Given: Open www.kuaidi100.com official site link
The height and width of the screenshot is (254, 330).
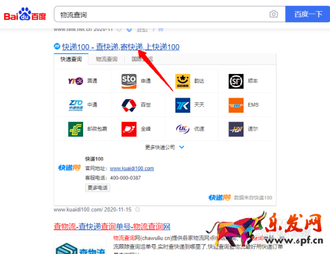Looking at the screenshot, I should point(132,168).
